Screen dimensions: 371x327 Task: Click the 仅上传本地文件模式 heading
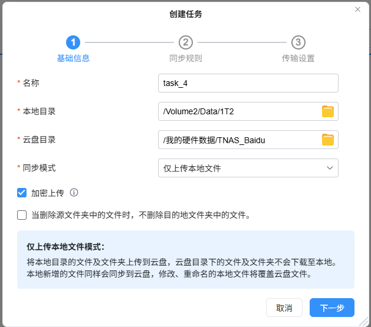[65, 247]
